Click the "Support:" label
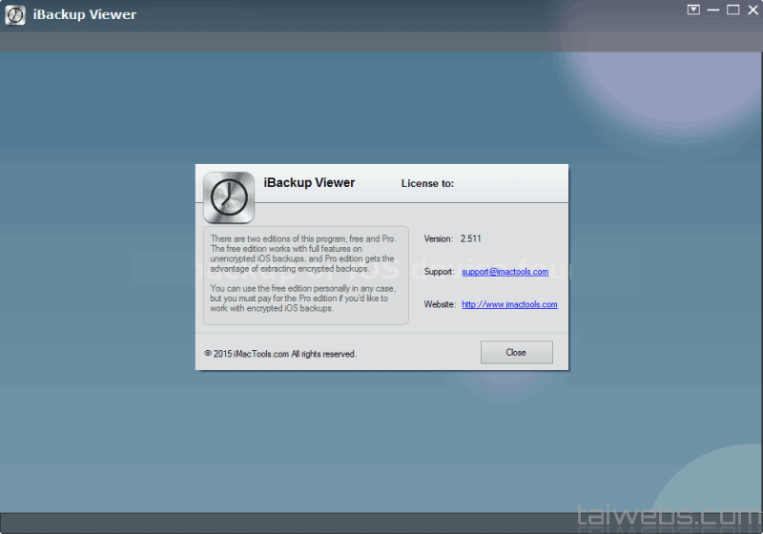 [x=439, y=272]
